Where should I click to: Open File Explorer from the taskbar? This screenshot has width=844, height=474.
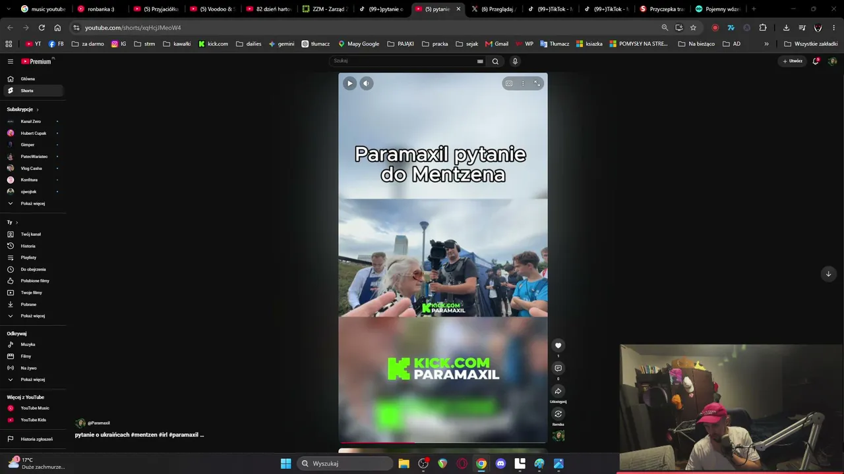404,463
